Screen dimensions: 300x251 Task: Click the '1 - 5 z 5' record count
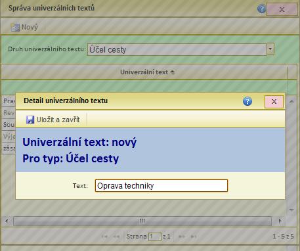283,237
